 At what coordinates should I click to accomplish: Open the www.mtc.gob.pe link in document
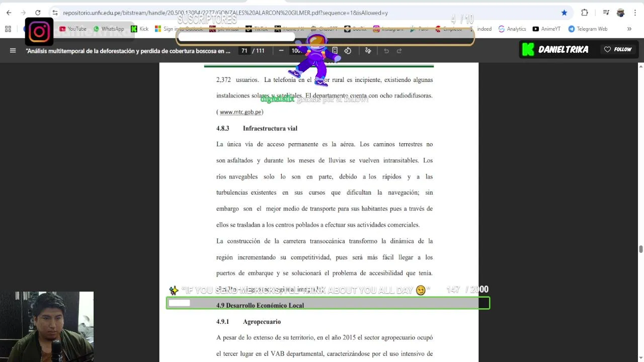coord(241,112)
